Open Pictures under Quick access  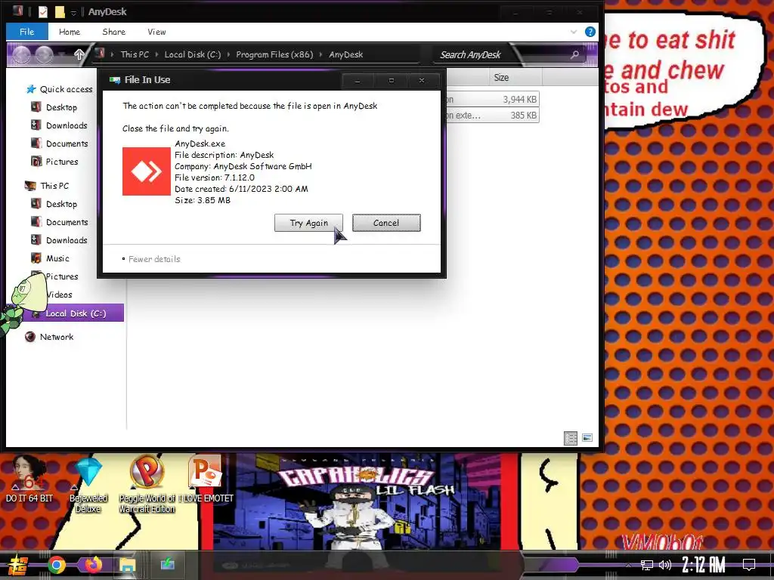pos(62,162)
